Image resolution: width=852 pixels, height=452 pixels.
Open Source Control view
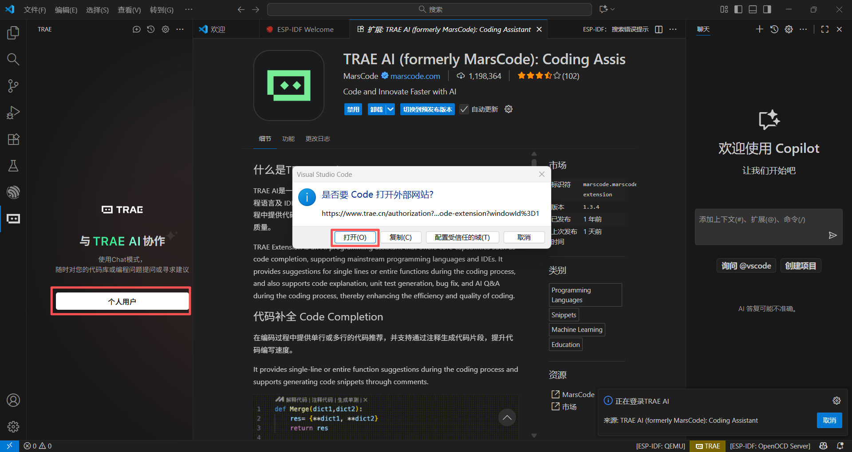(x=13, y=86)
